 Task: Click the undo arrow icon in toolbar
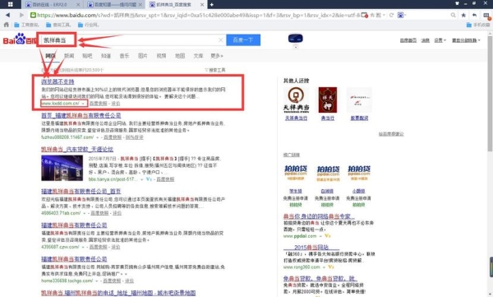pos(474,15)
